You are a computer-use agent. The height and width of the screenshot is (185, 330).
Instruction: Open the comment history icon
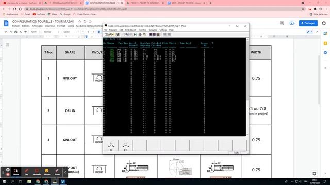point(282,23)
